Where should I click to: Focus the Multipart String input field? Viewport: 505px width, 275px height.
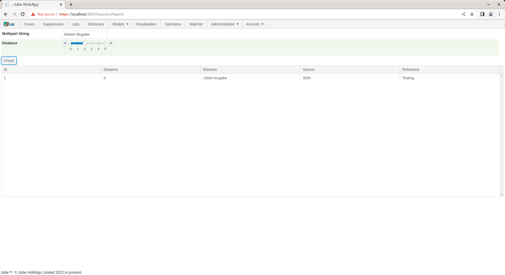[85, 34]
